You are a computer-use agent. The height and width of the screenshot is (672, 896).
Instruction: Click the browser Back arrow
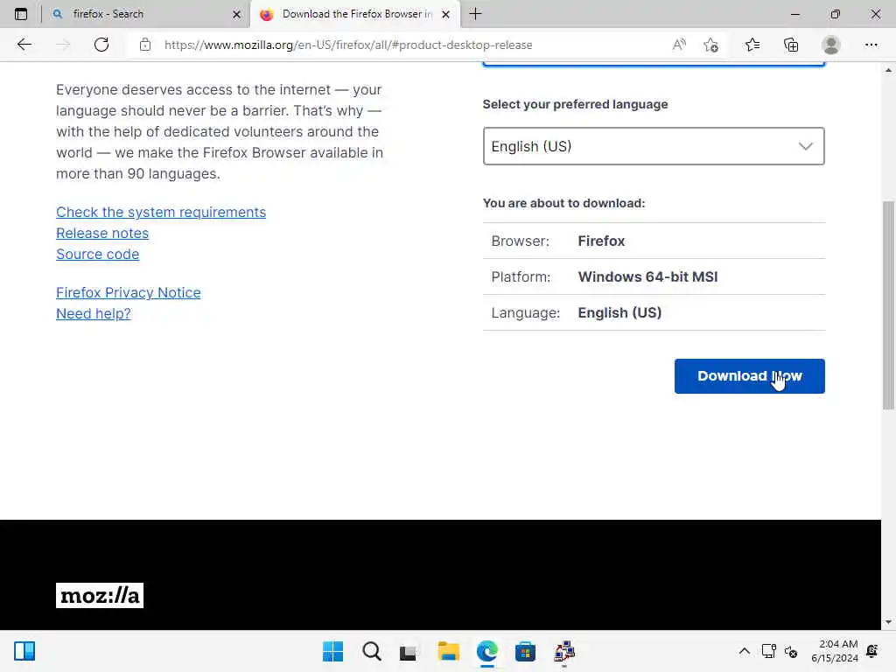pos(24,45)
